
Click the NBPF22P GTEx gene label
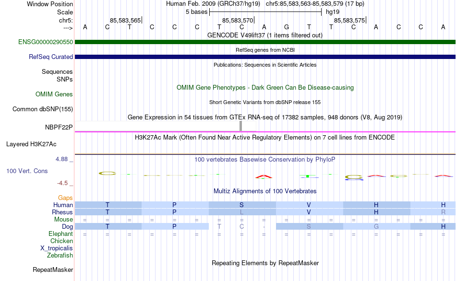tap(59, 127)
